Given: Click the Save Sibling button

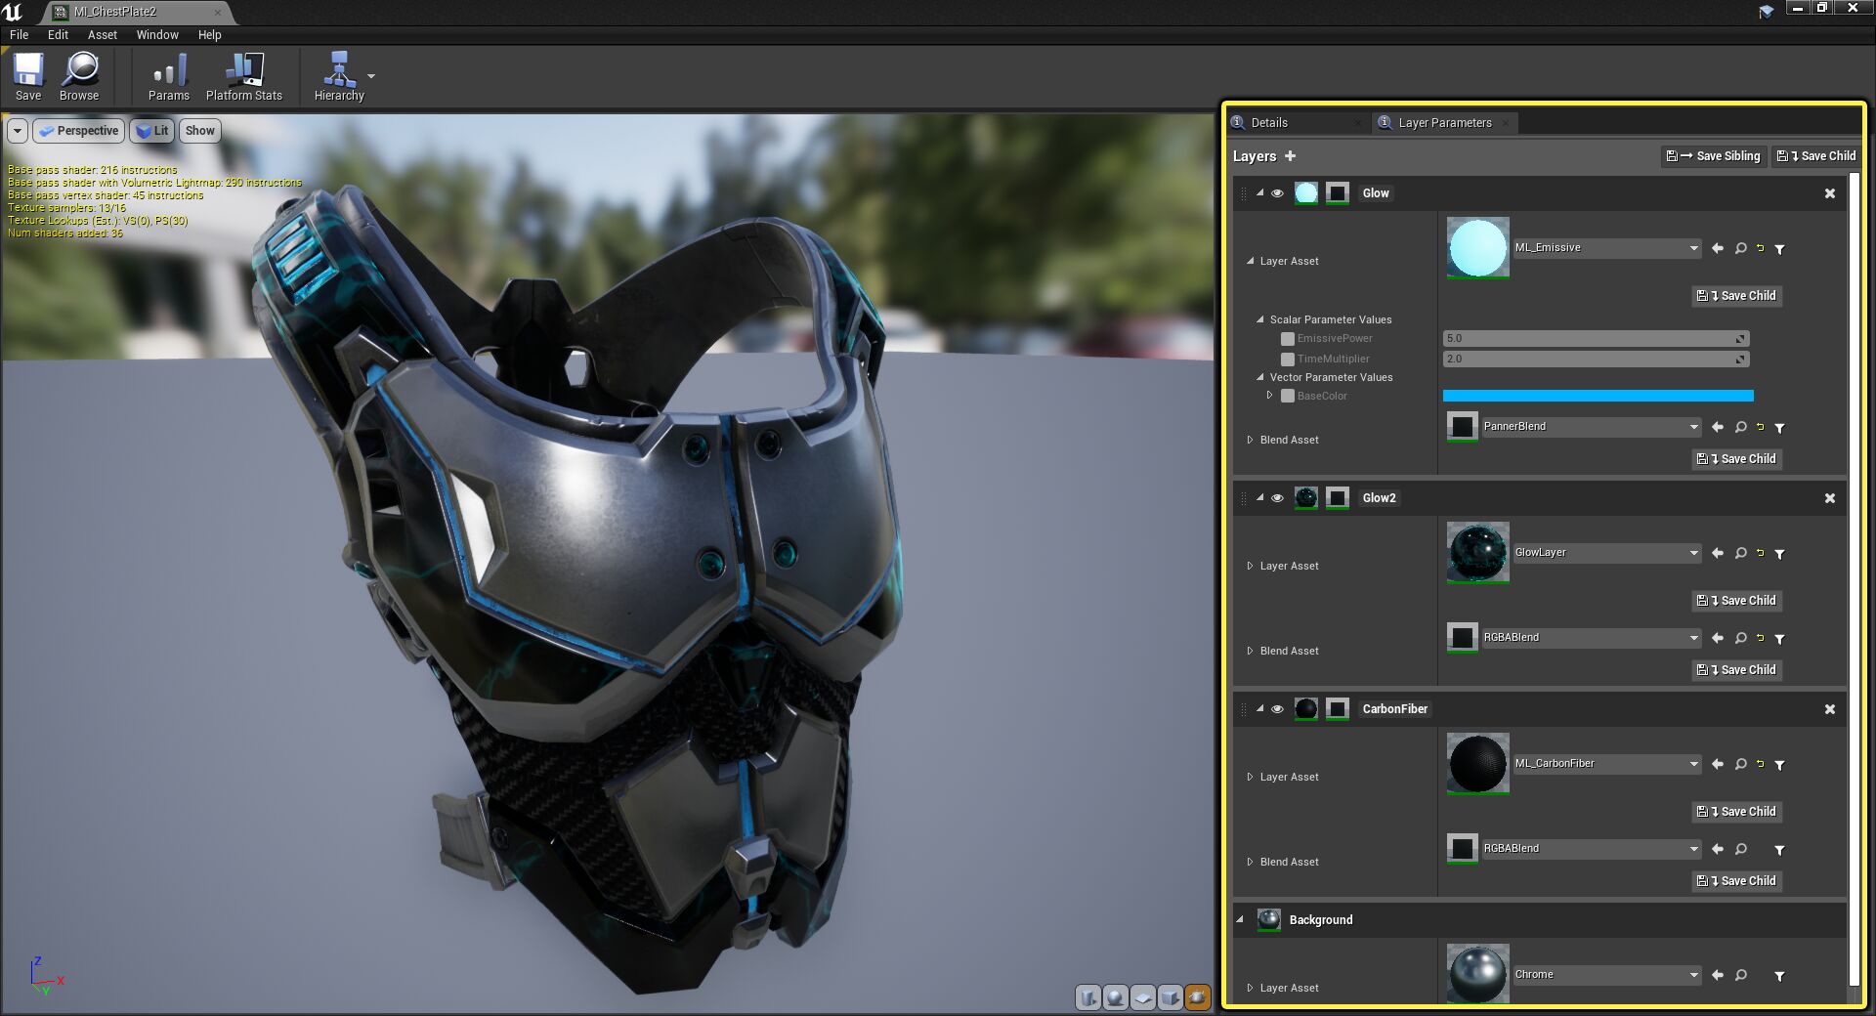Looking at the screenshot, I should (1715, 156).
